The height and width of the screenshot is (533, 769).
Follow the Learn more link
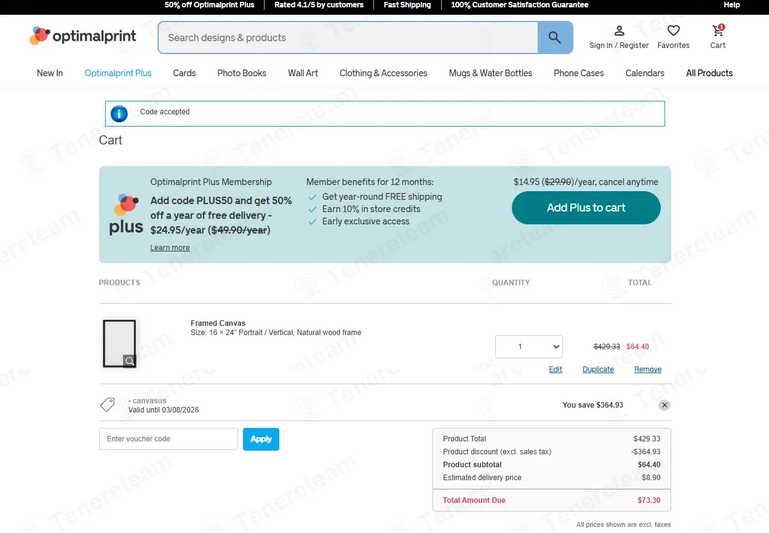170,248
